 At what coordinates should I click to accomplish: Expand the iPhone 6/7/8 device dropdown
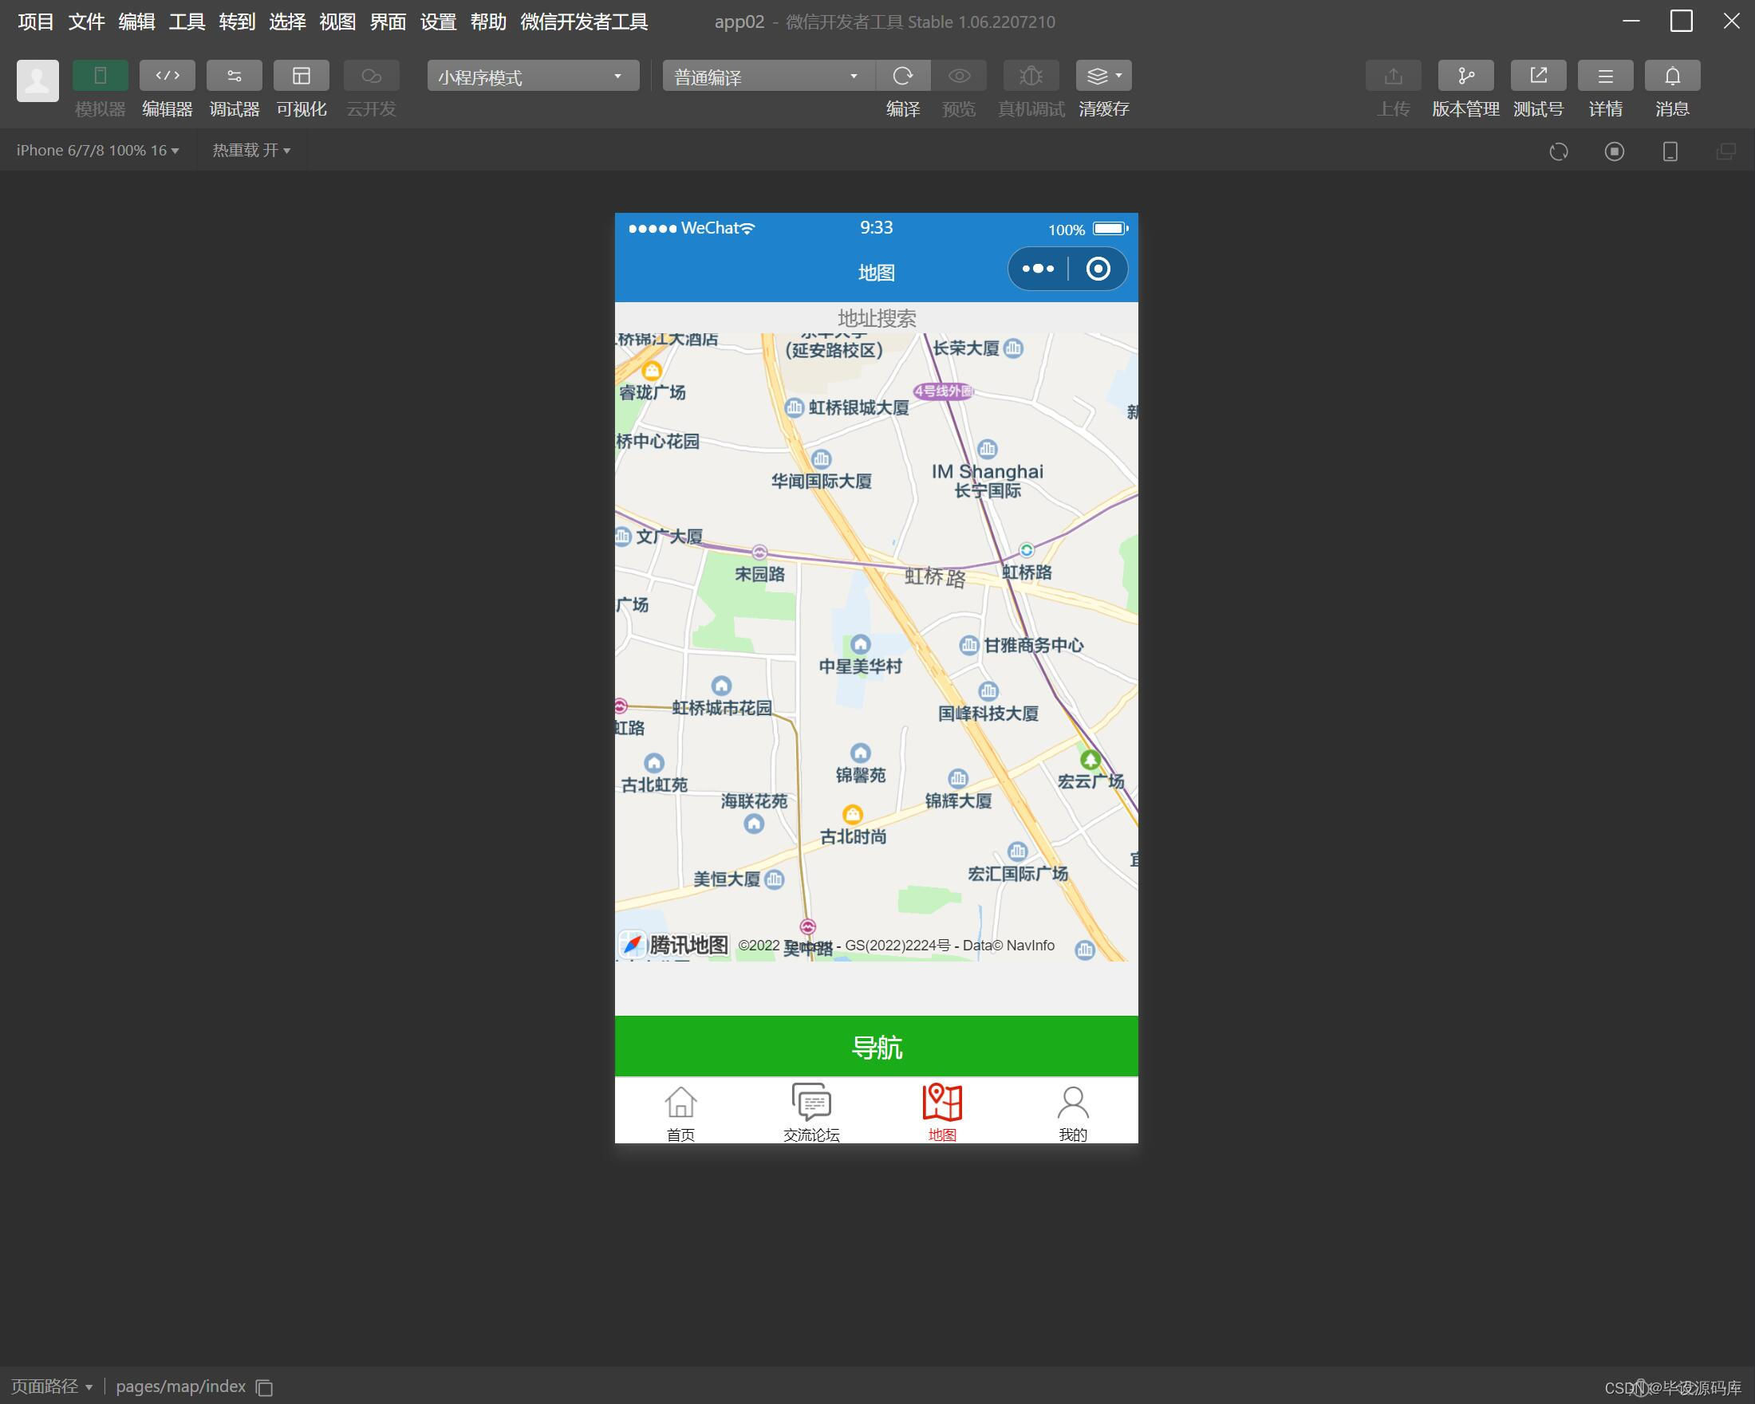pyautogui.click(x=97, y=151)
